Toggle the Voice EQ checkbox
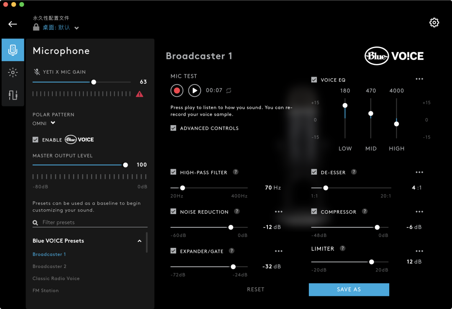Image resolution: width=452 pixels, height=309 pixels. (314, 80)
